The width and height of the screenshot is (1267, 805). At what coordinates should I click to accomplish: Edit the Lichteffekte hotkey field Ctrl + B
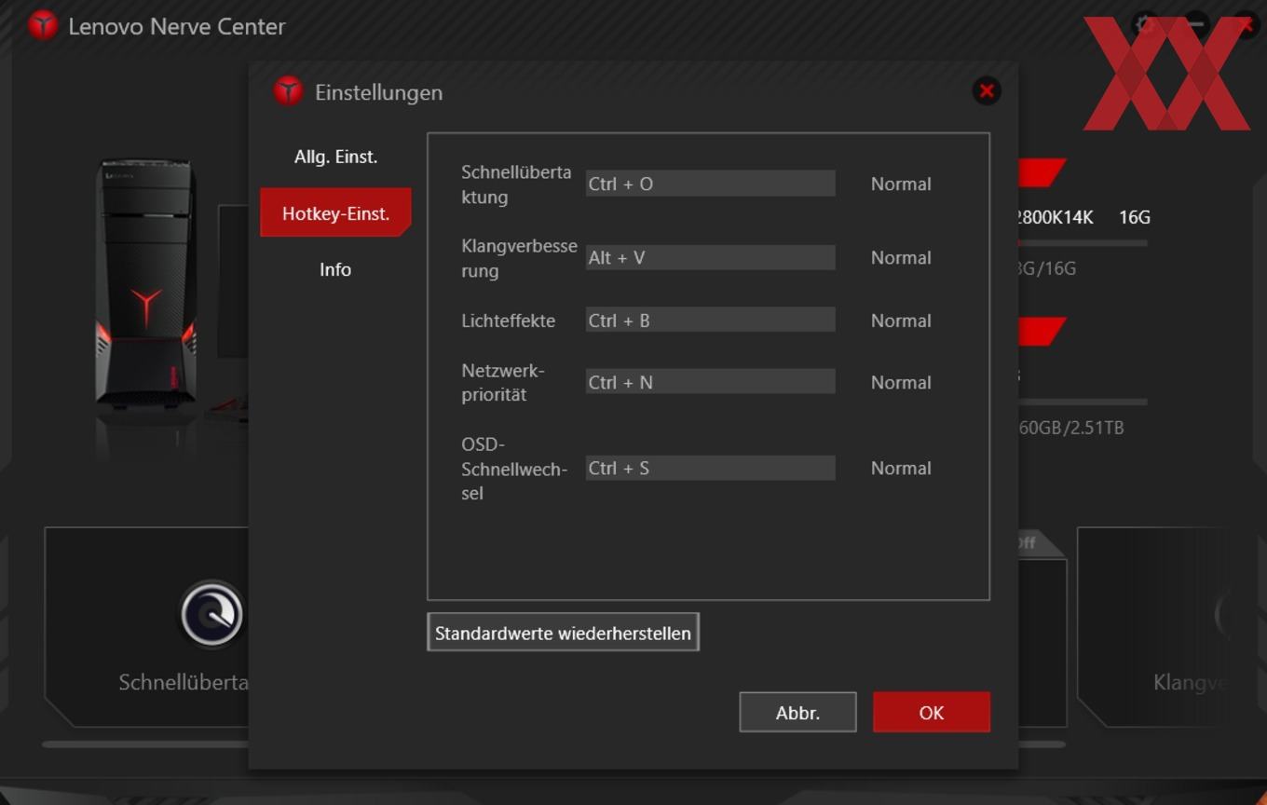tap(710, 320)
